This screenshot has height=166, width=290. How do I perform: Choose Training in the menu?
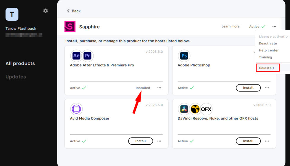point(265,57)
